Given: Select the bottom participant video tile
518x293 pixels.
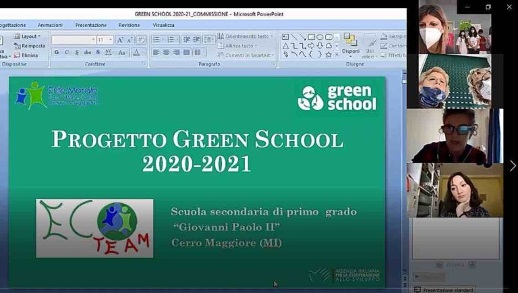Looking at the screenshot, I should pyautogui.click(x=455, y=190).
